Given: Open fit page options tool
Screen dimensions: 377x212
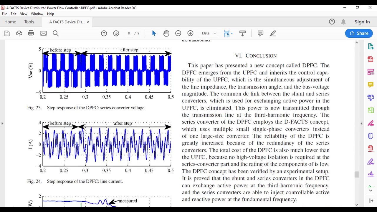Looking at the screenshot, I should [x=226, y=33].
